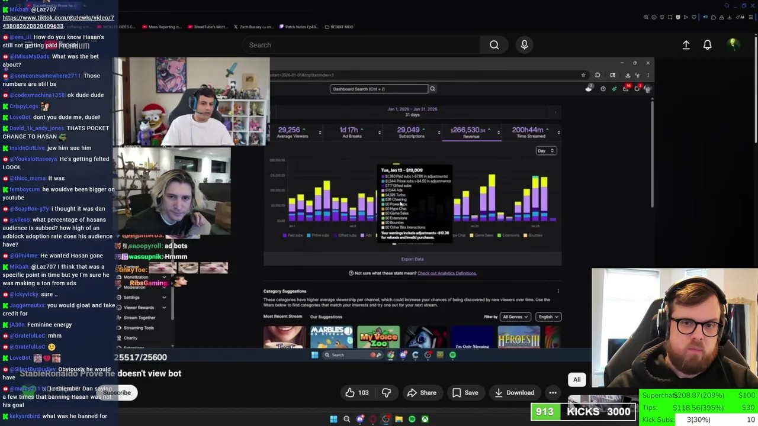Change metric using Time Streamed selector arrows

tap(558, 133)
